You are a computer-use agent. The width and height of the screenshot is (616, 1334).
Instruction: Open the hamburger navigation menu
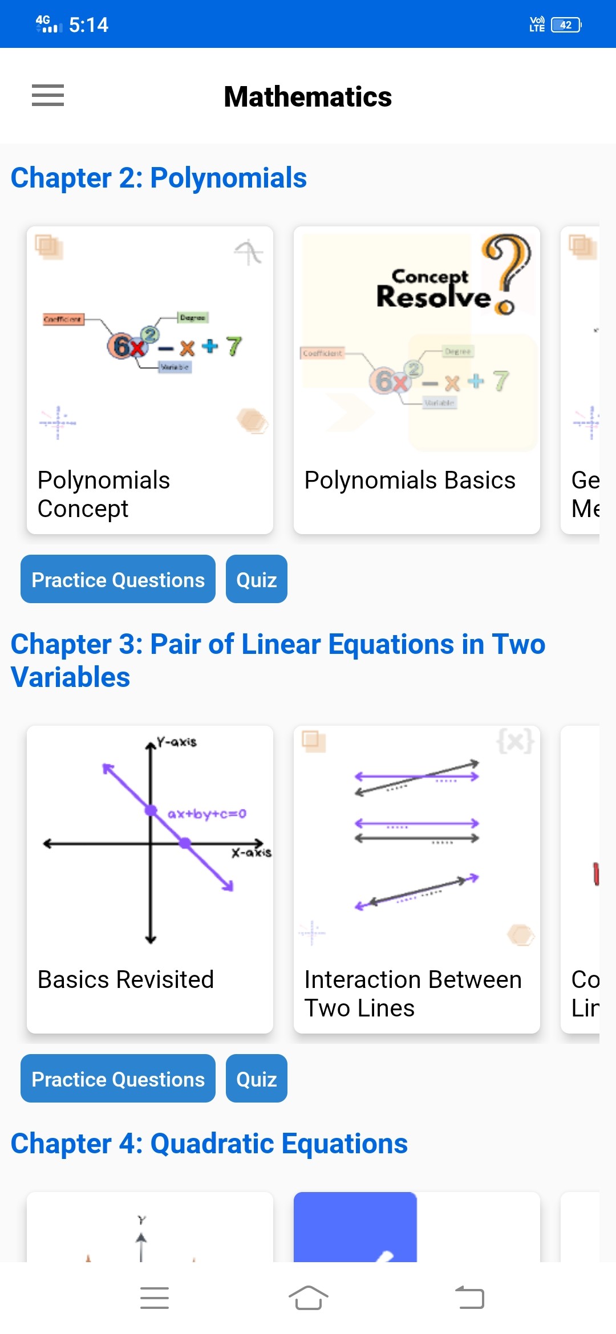(48, 95)
